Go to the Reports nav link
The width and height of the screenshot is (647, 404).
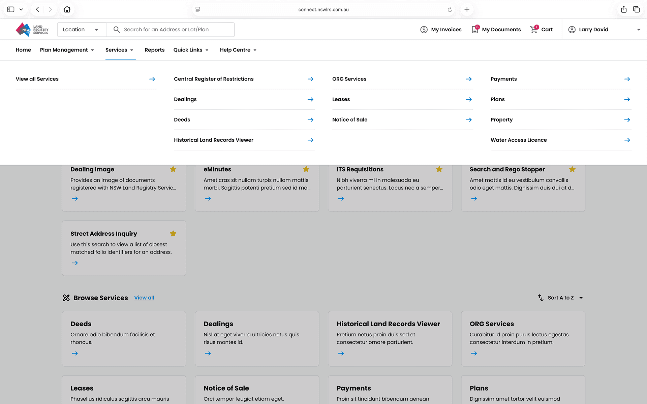tap(154, 50)
